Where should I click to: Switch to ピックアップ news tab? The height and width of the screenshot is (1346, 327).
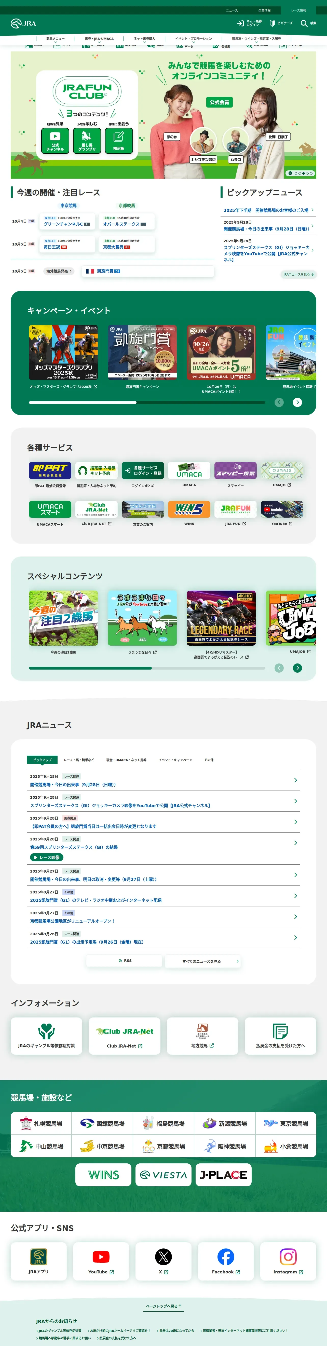pyautogui.click(x=42, y=760)
